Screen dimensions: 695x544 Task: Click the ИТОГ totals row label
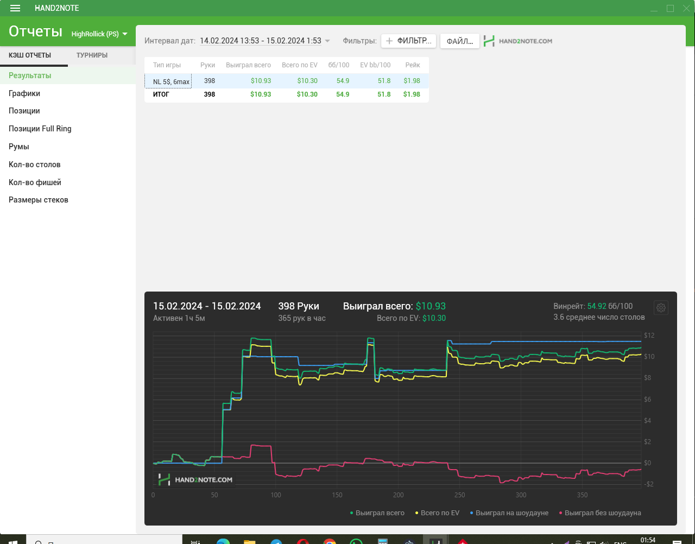tap(161, 94)
